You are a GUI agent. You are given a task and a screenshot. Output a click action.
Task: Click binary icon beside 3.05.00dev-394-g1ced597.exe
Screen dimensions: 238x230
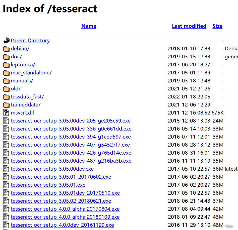pyautogui.click(x=6, y=137)
